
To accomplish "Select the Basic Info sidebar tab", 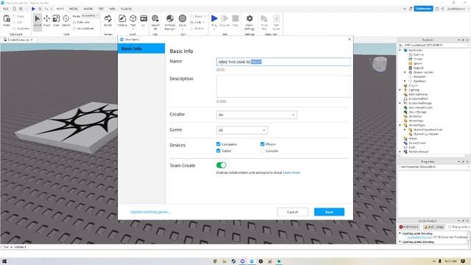I will [141, 49].
